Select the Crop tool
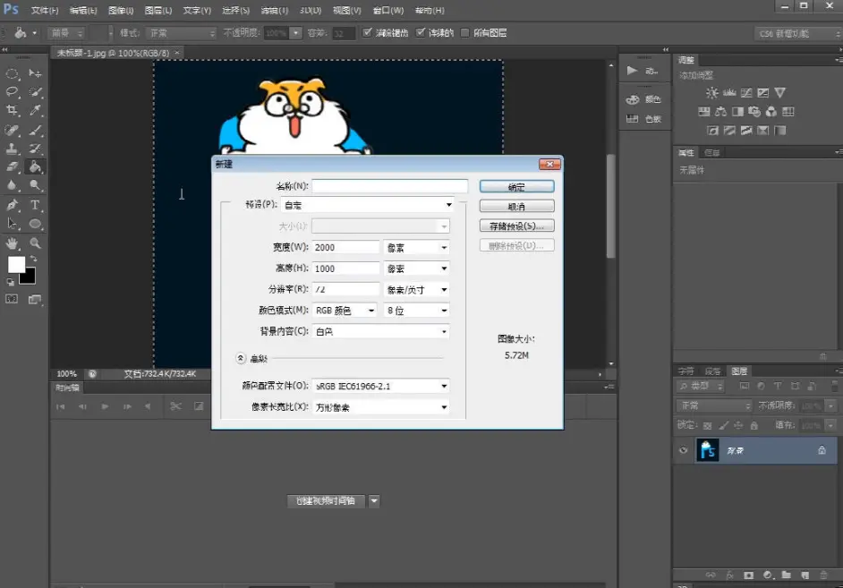 12,111
